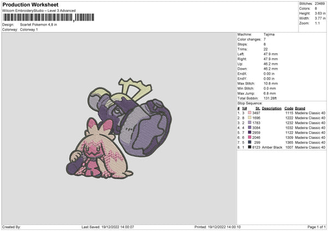Click the 'N#' column header
328x231 pixels.
click(244, 108)
